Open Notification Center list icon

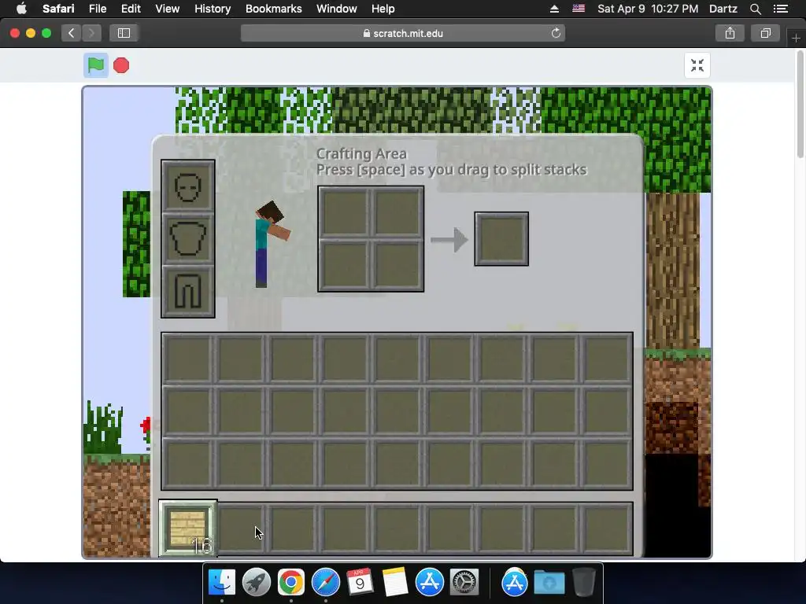pyautogui.click(x=781, y=9)
